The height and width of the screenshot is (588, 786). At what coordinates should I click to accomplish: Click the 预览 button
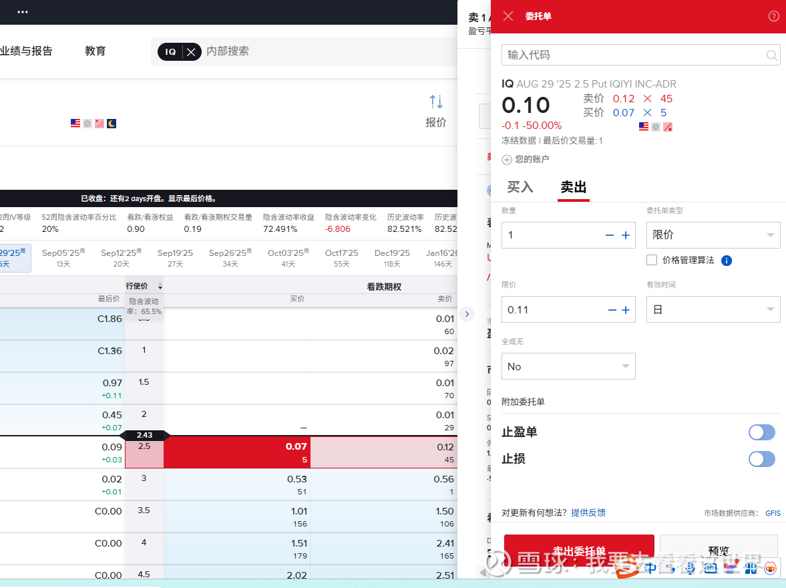(719, 551)
